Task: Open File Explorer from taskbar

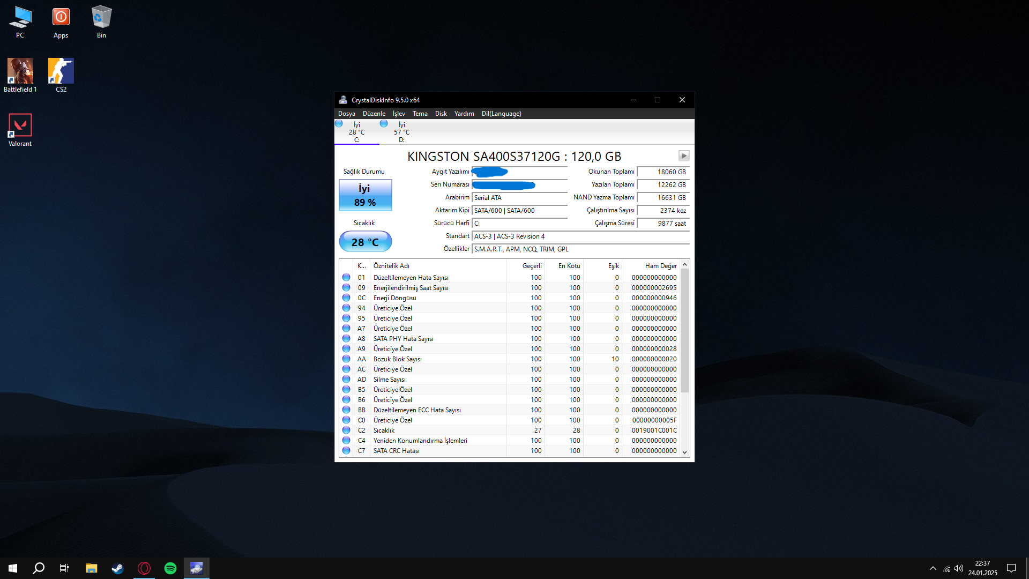Action: [x=91, y=568]
